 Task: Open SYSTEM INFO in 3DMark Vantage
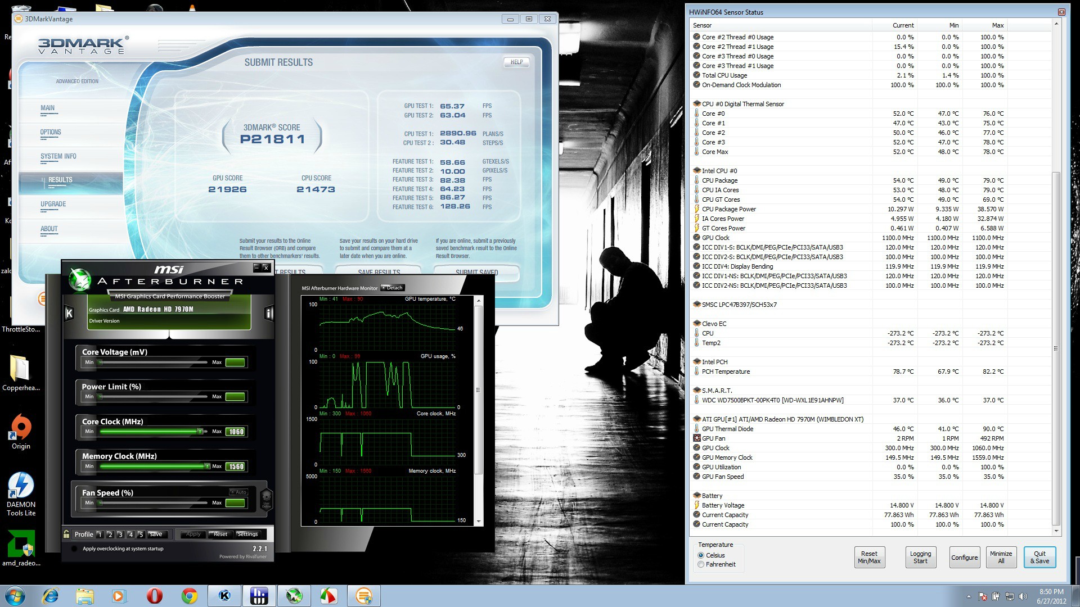coord(58,157)
